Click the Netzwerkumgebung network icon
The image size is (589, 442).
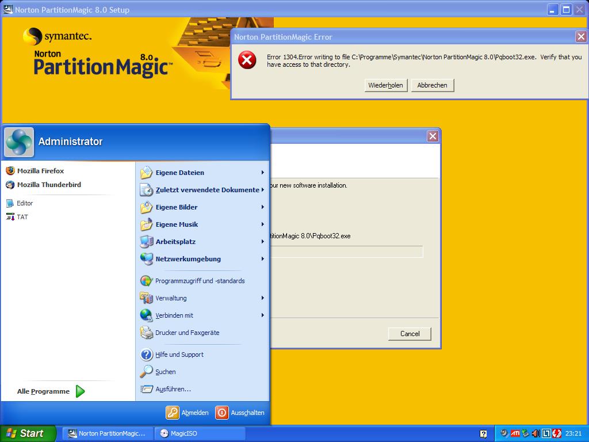point(146,259)
